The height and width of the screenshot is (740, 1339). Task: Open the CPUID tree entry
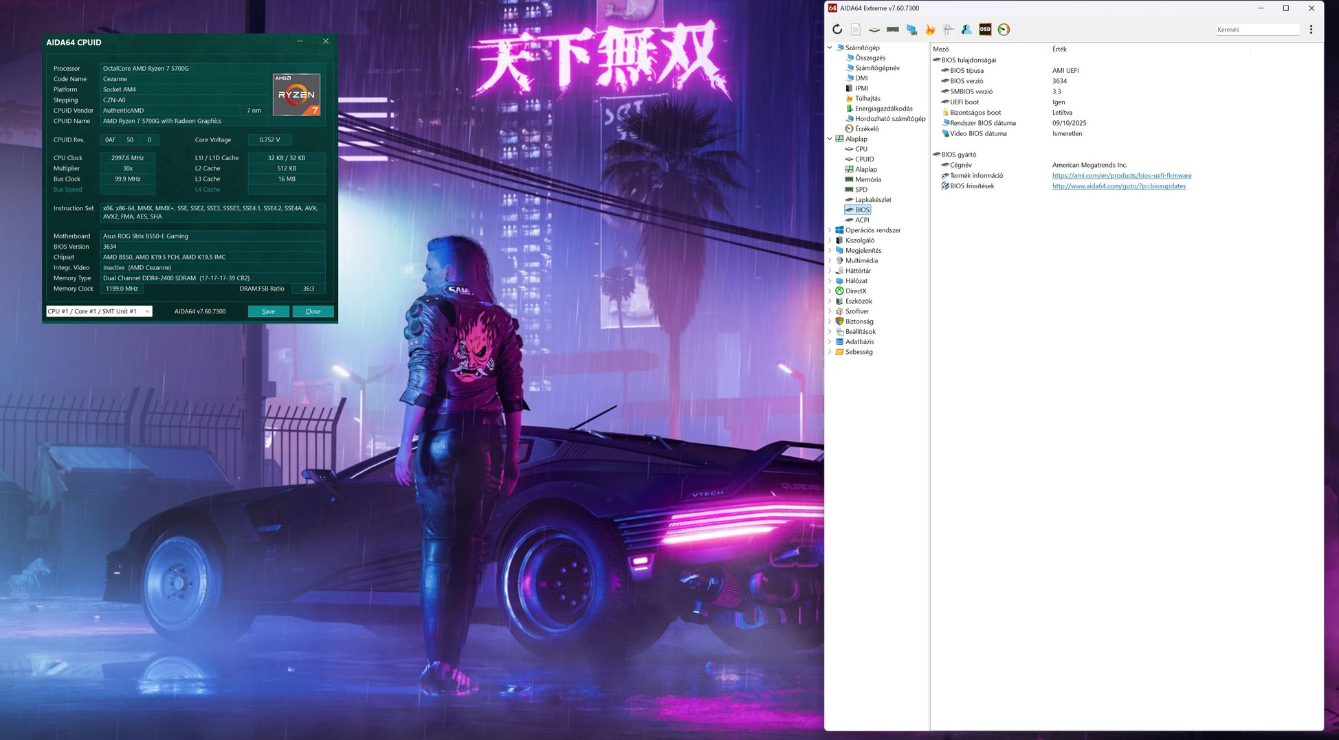(x=865, y=159)
